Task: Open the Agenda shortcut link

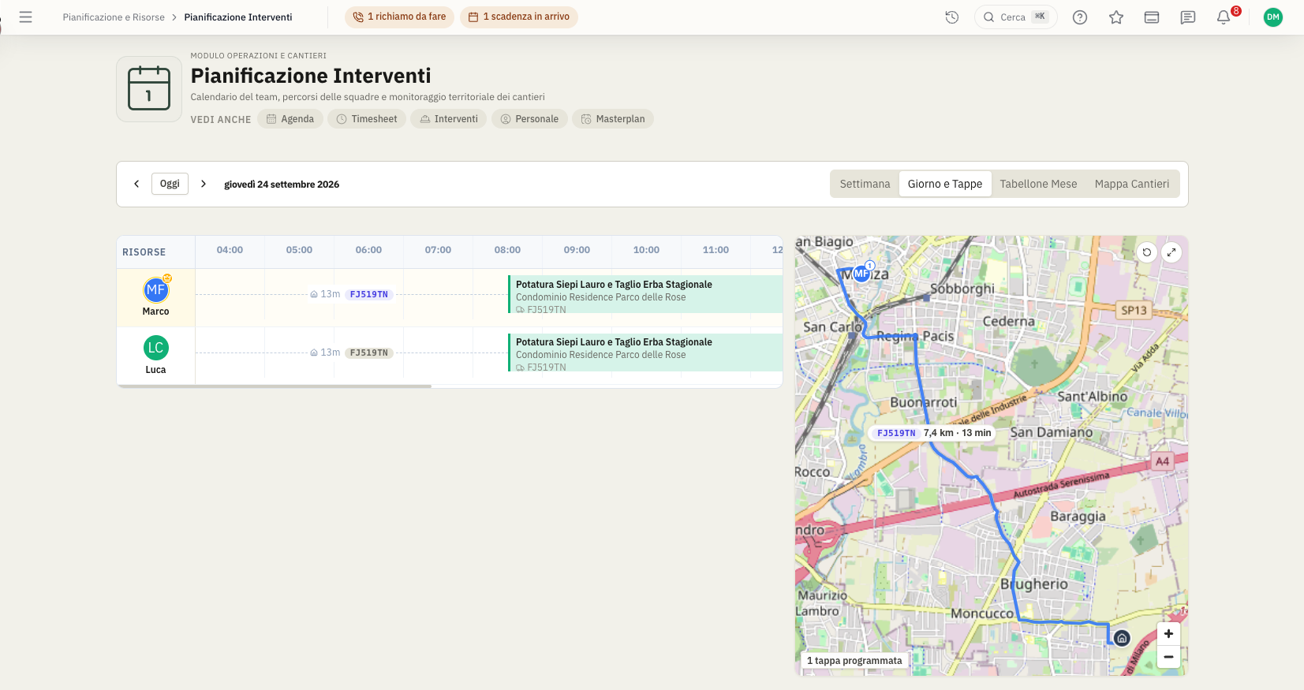Action: coord(290,119)
